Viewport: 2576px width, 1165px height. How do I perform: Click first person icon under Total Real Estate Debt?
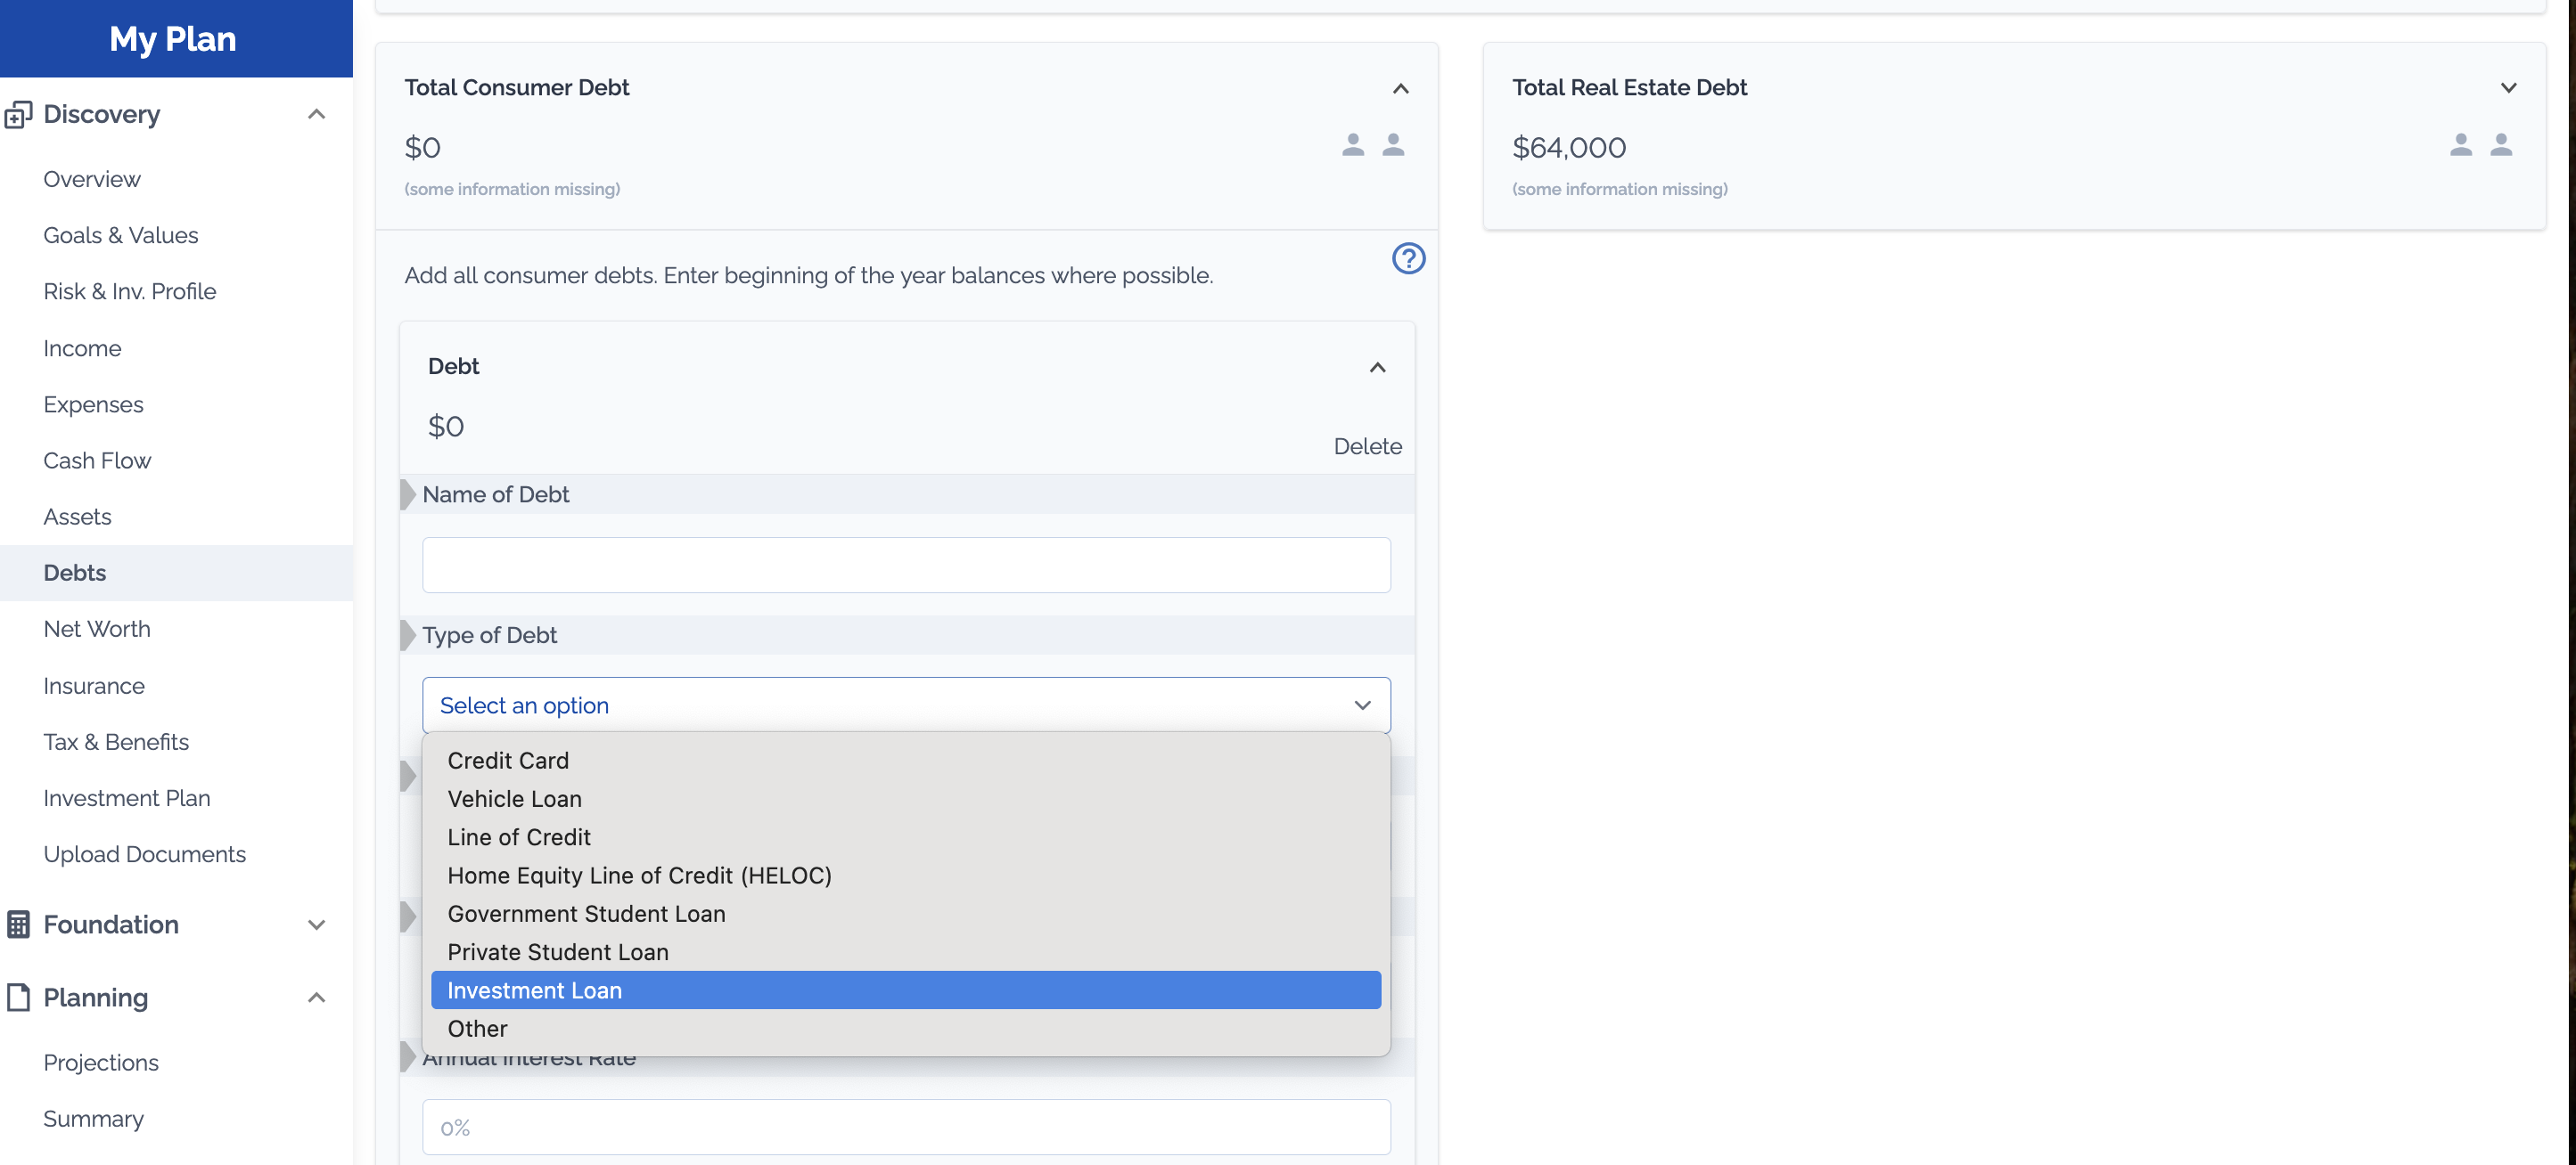pos(2460,145)
